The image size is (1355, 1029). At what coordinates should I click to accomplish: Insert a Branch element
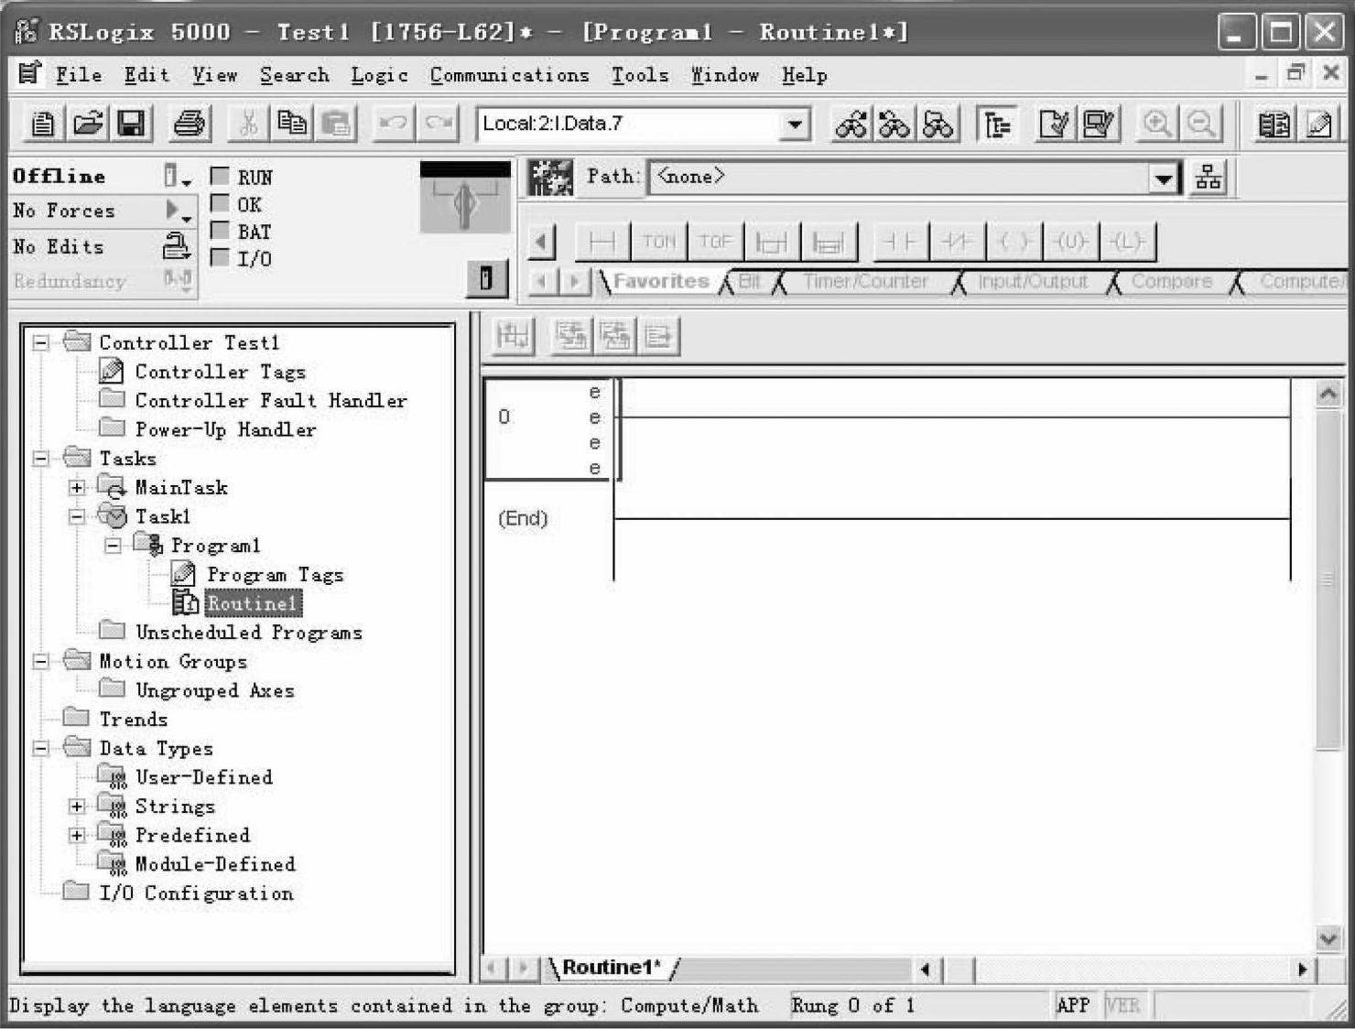point(772,242)
